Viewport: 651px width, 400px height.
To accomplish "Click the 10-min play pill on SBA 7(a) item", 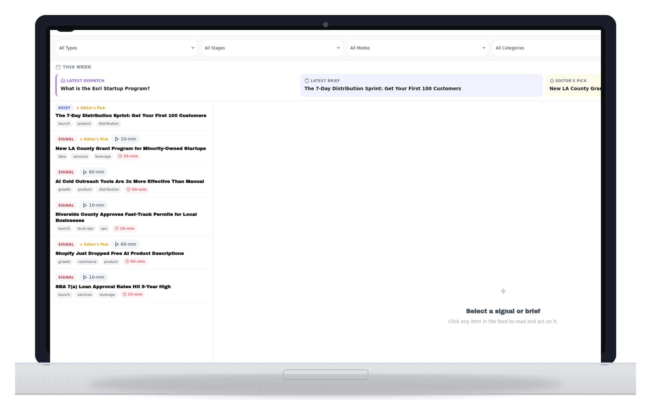I will pos(94,277).
